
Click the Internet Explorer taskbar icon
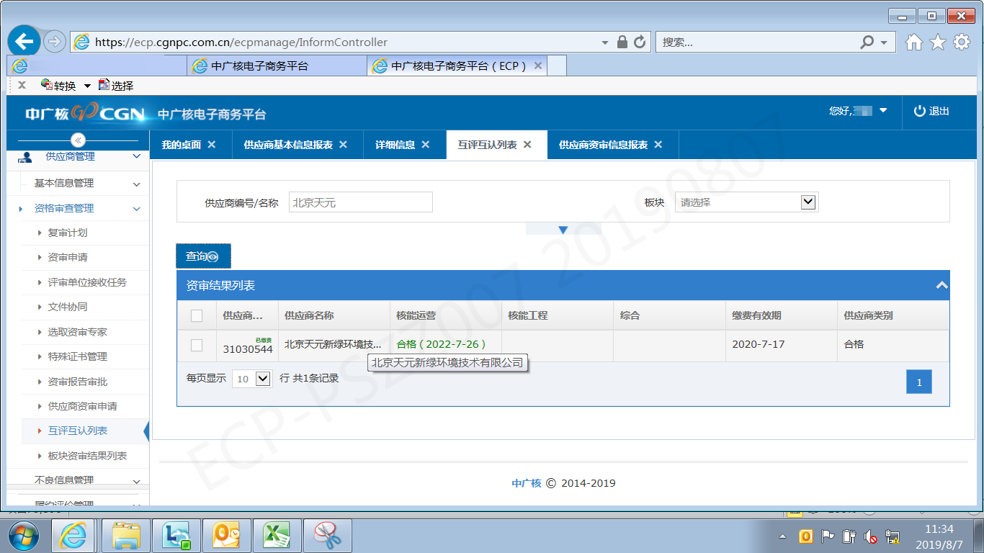click(74, 536)
